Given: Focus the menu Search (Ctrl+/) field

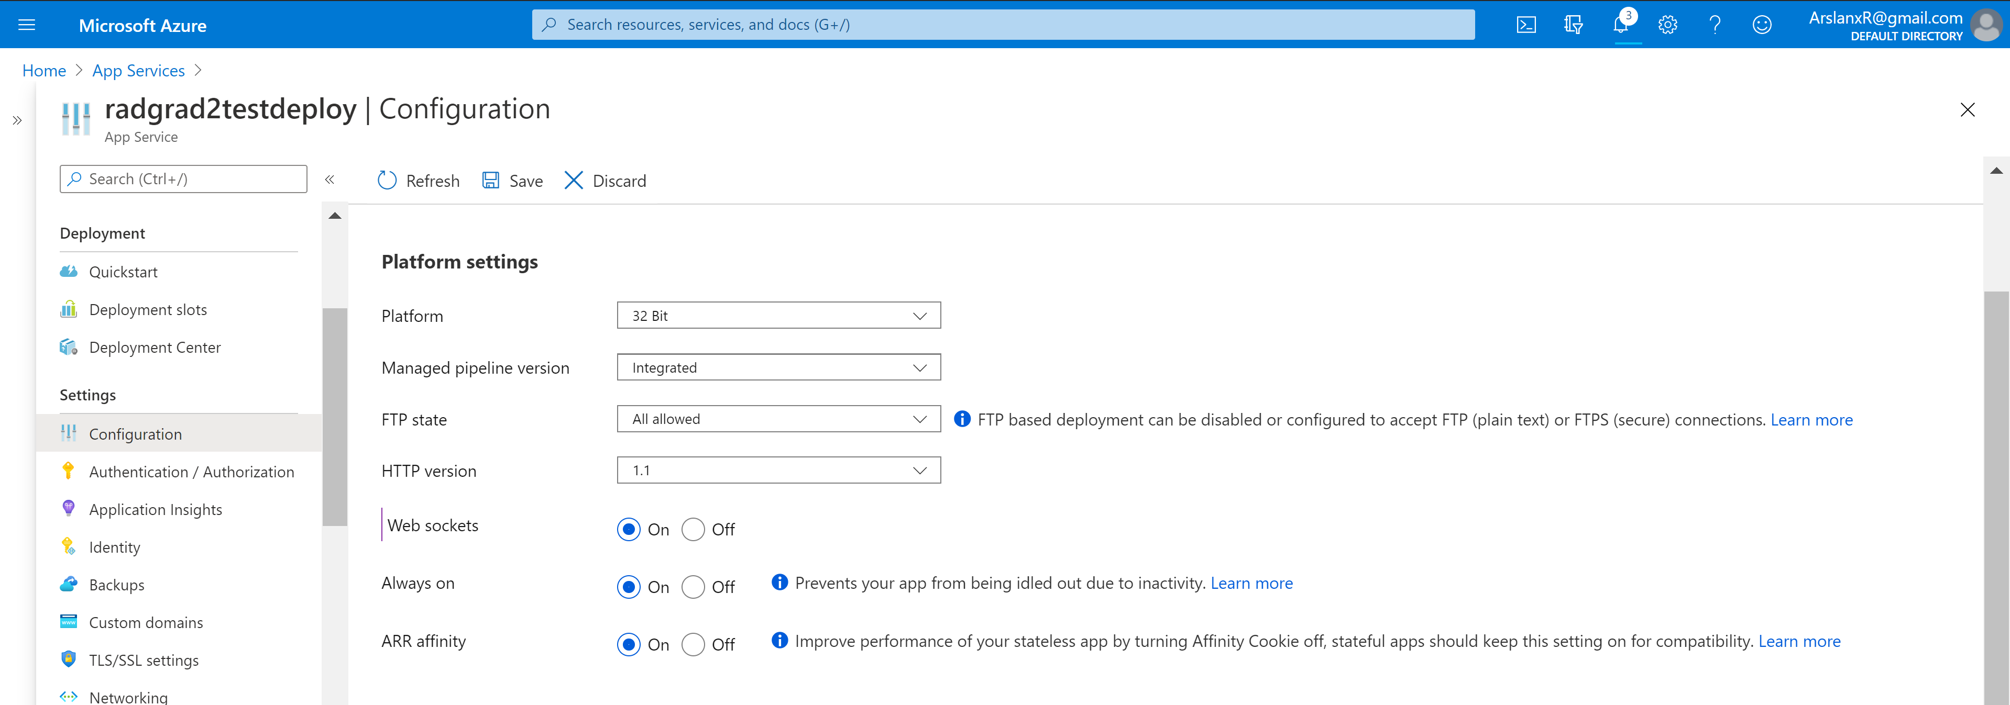Looking at the screenshot, I should (183, 178).
